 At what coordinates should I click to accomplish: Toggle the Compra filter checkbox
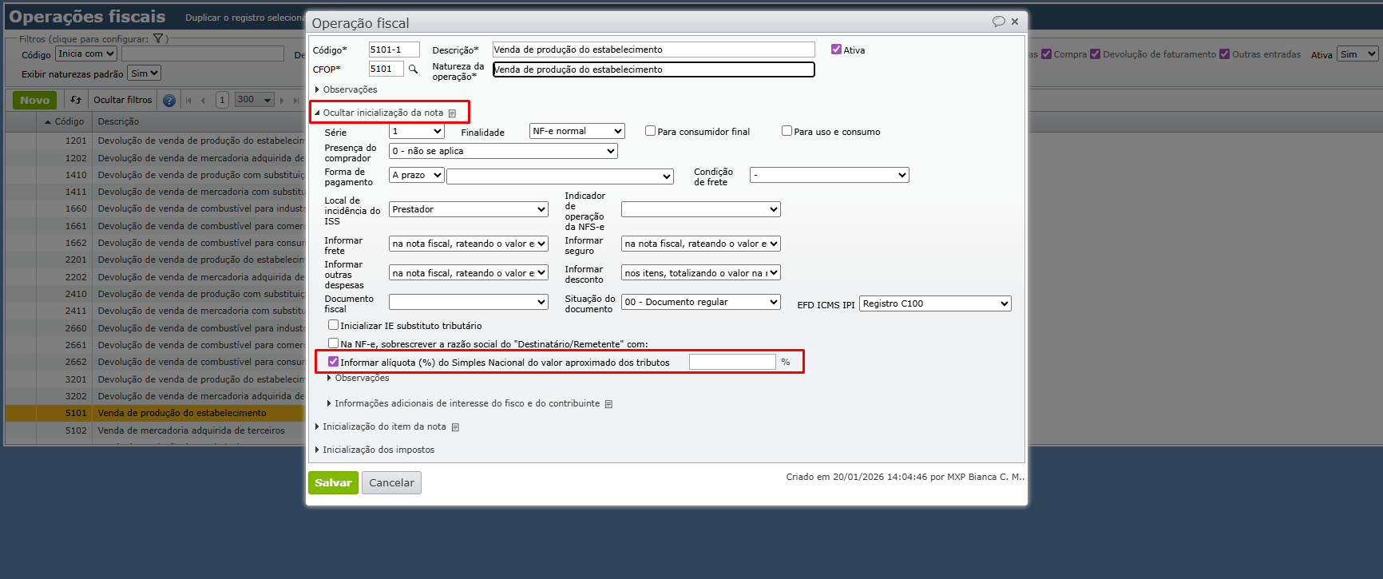coord(1046,54)
